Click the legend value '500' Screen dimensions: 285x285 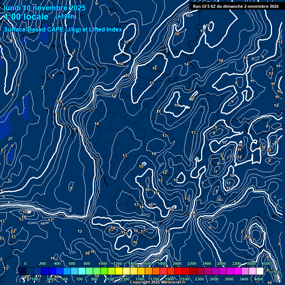coord(65,279)
